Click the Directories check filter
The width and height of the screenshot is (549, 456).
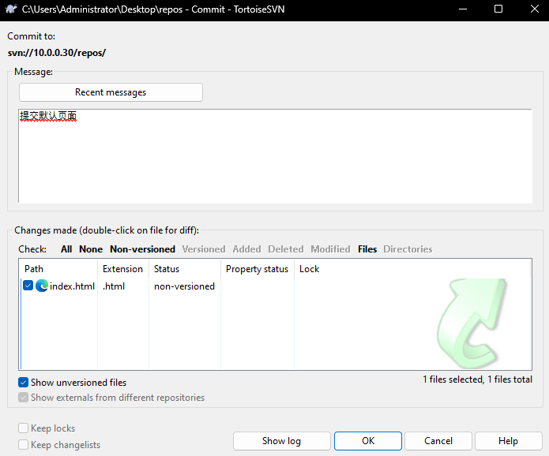point(408,249)
